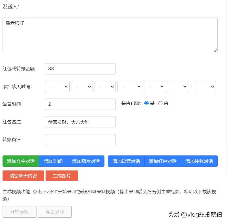The height and width of the screenshot is (222, 227).
Task: Click the 停止录制 button
Action: point(54,211)
